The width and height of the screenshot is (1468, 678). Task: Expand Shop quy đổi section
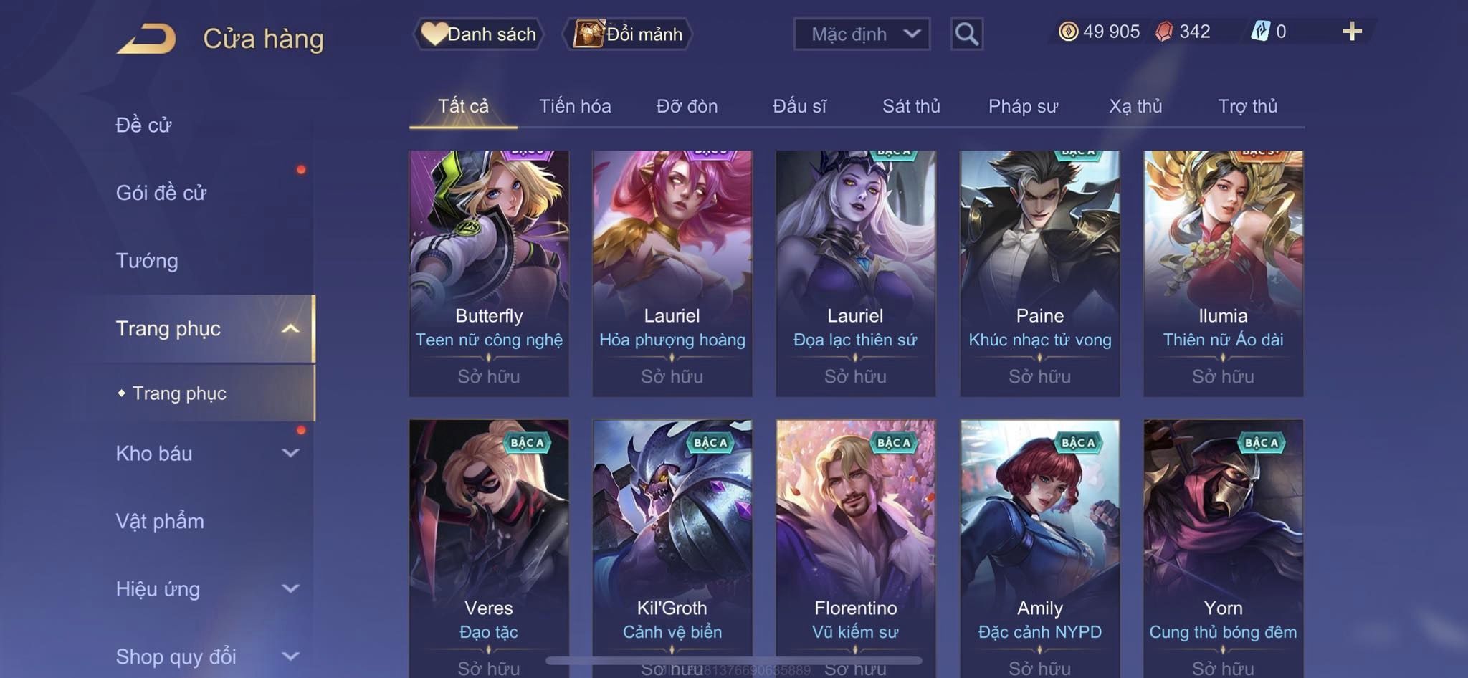pyautogui.click(x=290, y=656)
